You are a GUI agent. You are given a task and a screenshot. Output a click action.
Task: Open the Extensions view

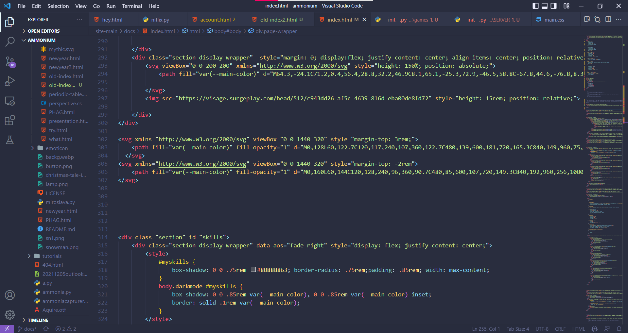pos(10,120)
